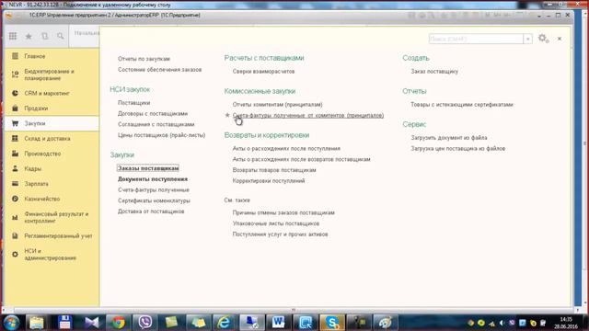Open Счета-фактуры полученные
The width and height of the screenshot is (589, 331).
coord(154,190)
